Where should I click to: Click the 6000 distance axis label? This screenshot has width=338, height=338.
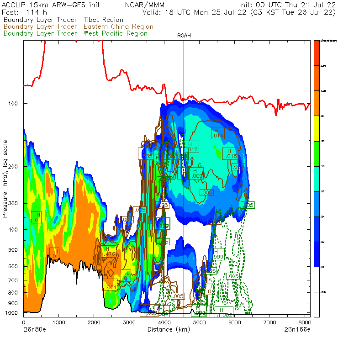(x=234, y=322)
